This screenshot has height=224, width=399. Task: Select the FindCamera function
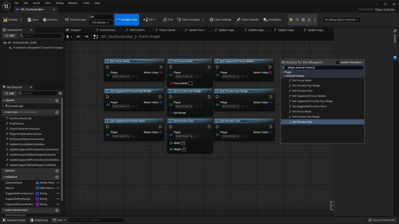coord(16,124)
